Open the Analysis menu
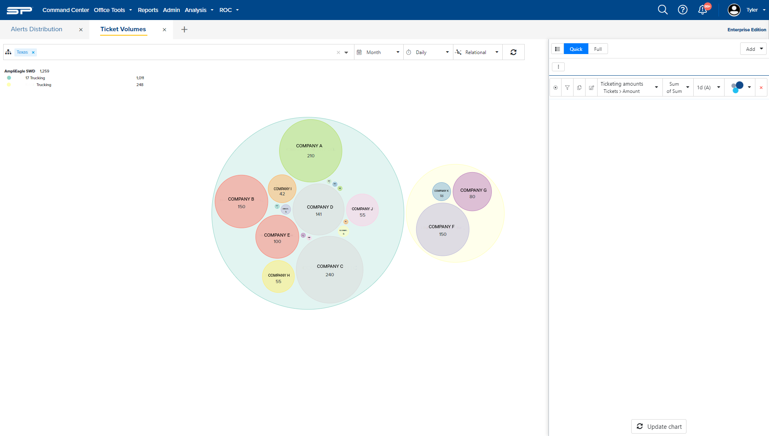 pos(199,10)
